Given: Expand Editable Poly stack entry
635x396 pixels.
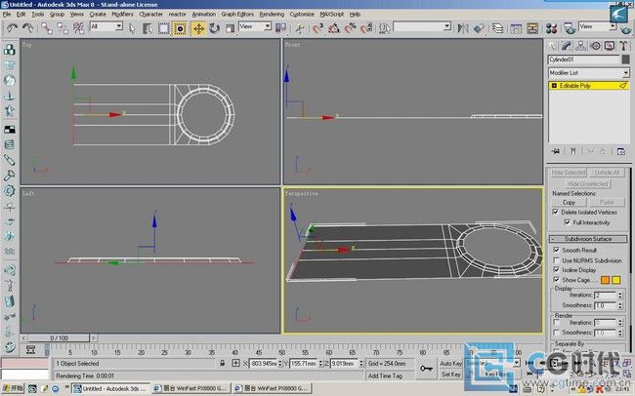Looking at the screenshot, I should pos(554,86).
